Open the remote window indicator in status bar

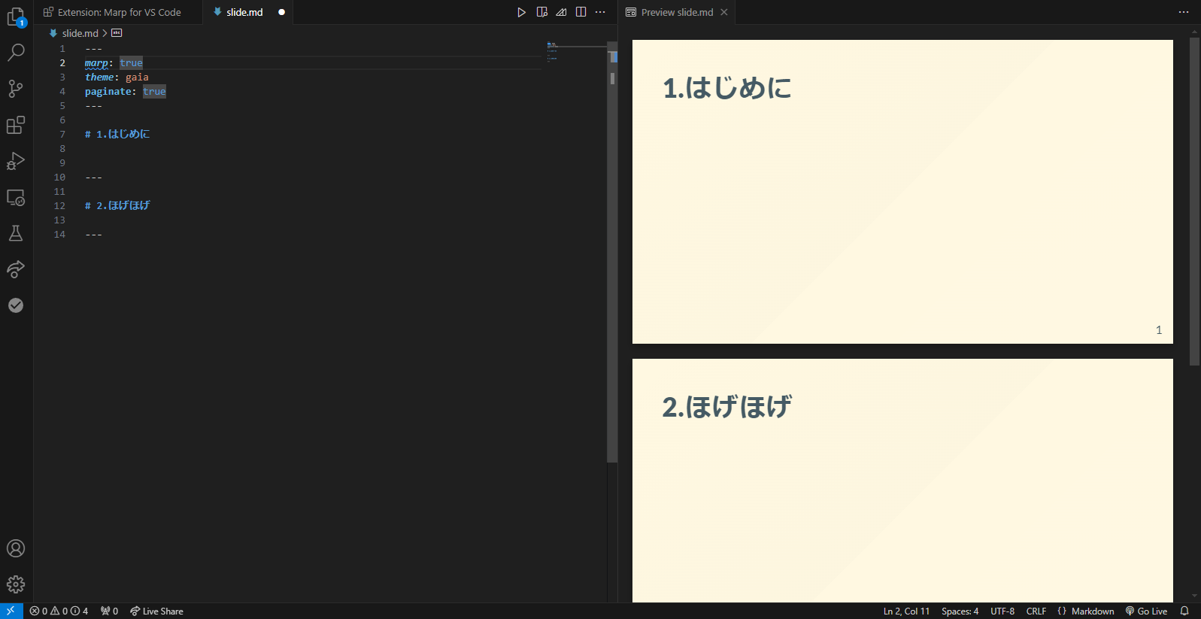point(11,611)
